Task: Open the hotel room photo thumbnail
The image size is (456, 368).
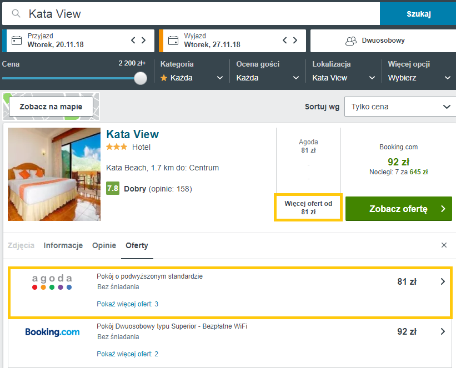Action: click(54, 174)
